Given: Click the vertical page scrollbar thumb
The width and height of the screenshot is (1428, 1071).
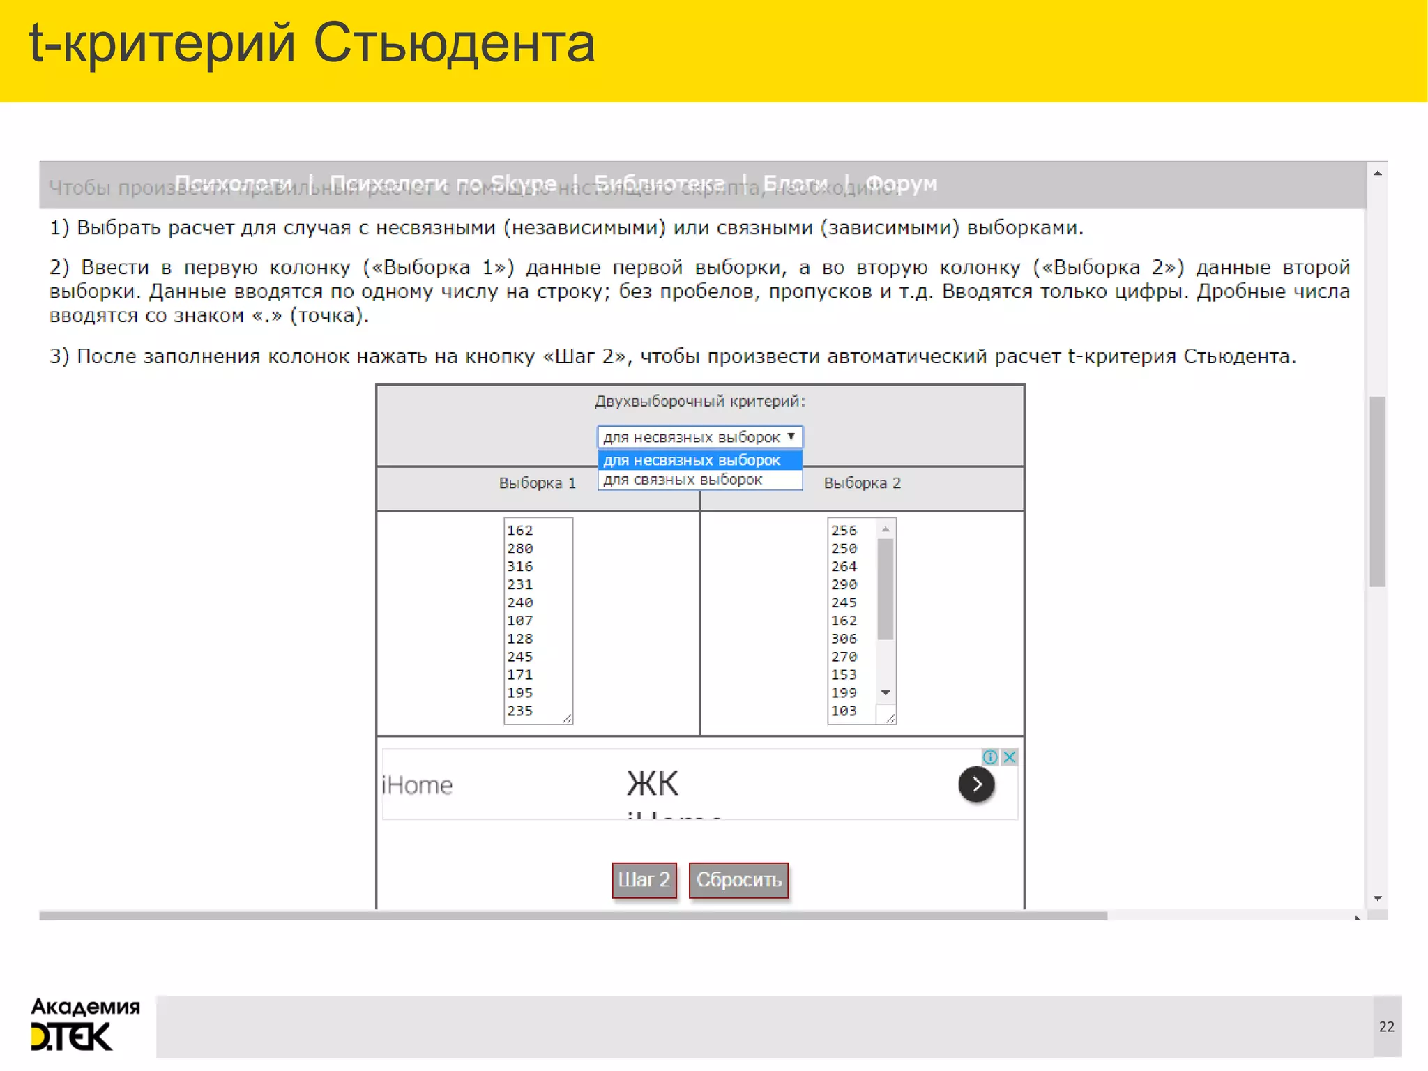Looking at the screenshot, I should point(1377,492).
